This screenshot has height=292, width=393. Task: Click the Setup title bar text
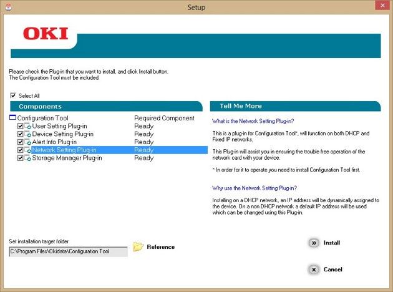point(196,7)
